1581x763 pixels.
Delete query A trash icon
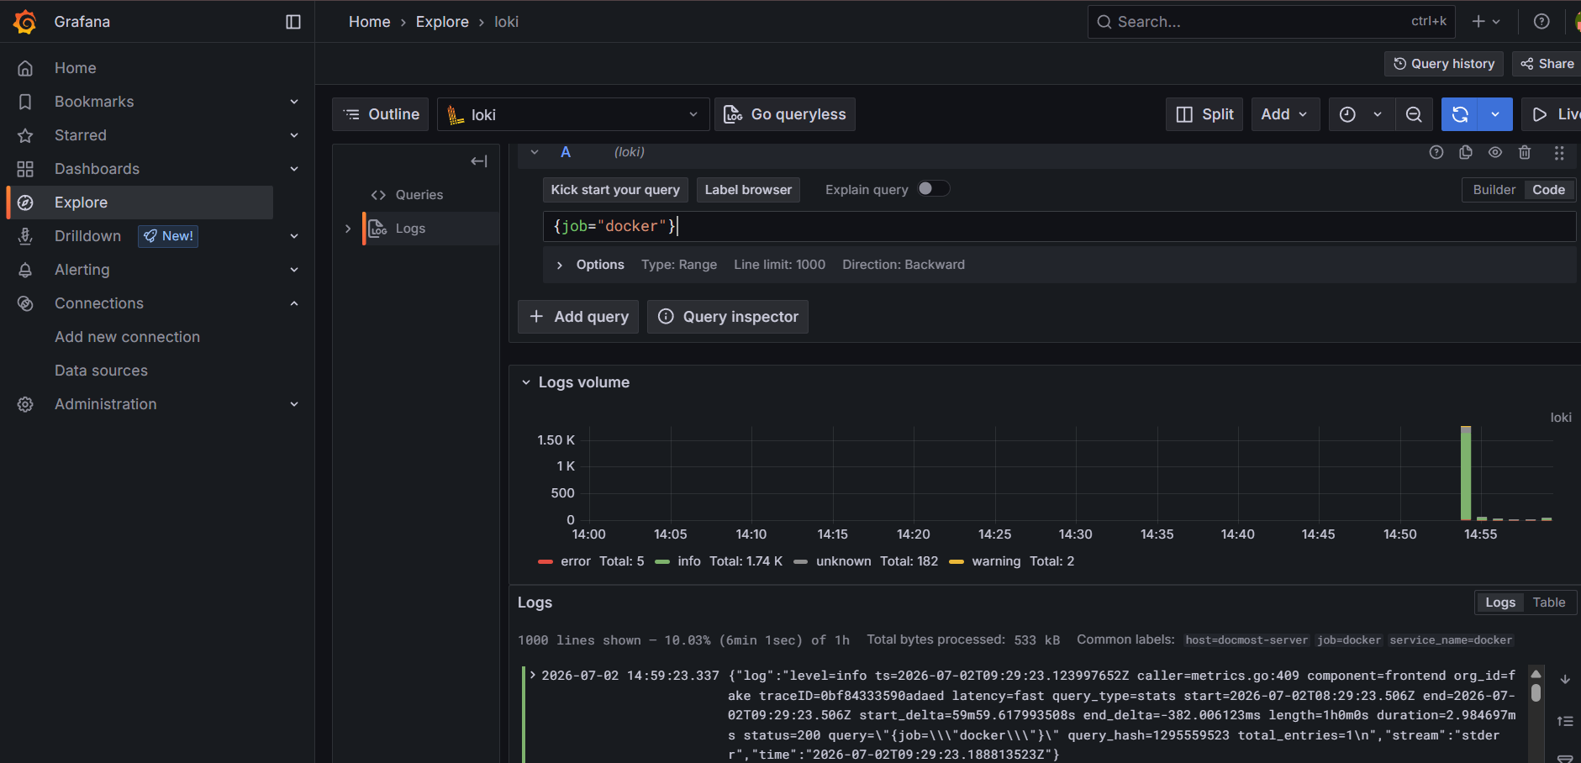coord(1525,152)
